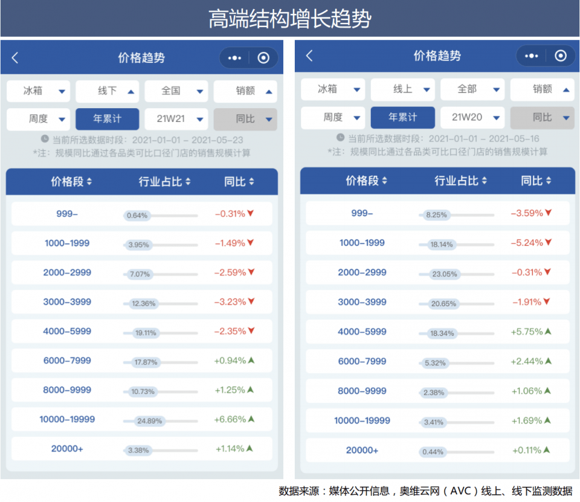Open 线下 channel dropdown in left panel
This screenshot has width=580, height=502.
108,91
